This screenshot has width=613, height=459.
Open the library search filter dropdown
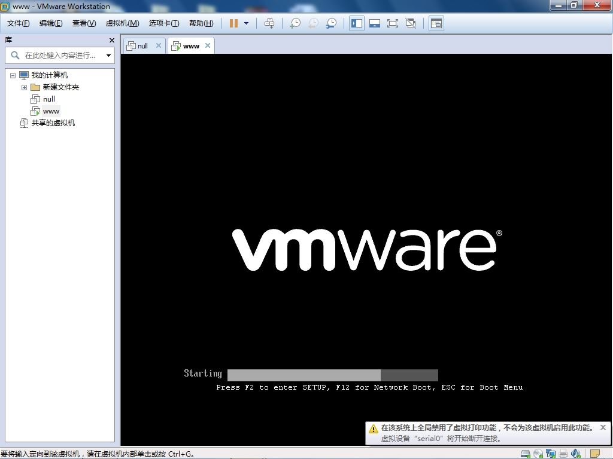point(109,56)
